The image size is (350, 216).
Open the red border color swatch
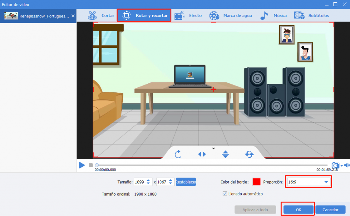click(256, 182)
